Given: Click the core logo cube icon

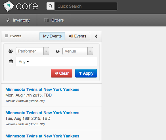Looking at the screenshot, I should point(9,6).
